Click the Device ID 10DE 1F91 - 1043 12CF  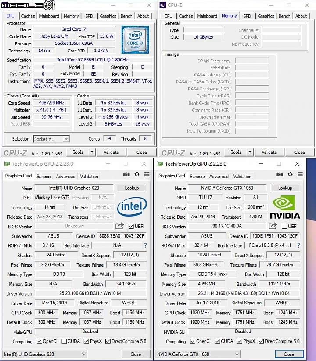(275, 236)
